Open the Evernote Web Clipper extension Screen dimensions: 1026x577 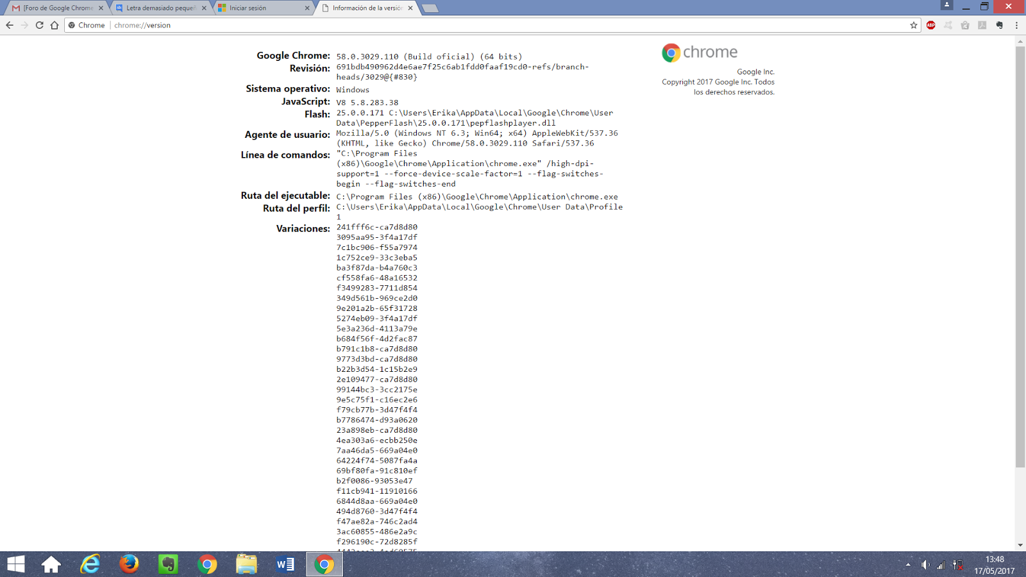(x=999, y=25)
